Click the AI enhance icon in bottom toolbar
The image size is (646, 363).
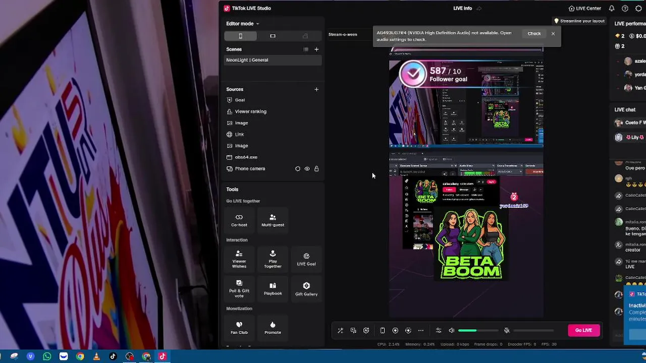pos(366,331)
